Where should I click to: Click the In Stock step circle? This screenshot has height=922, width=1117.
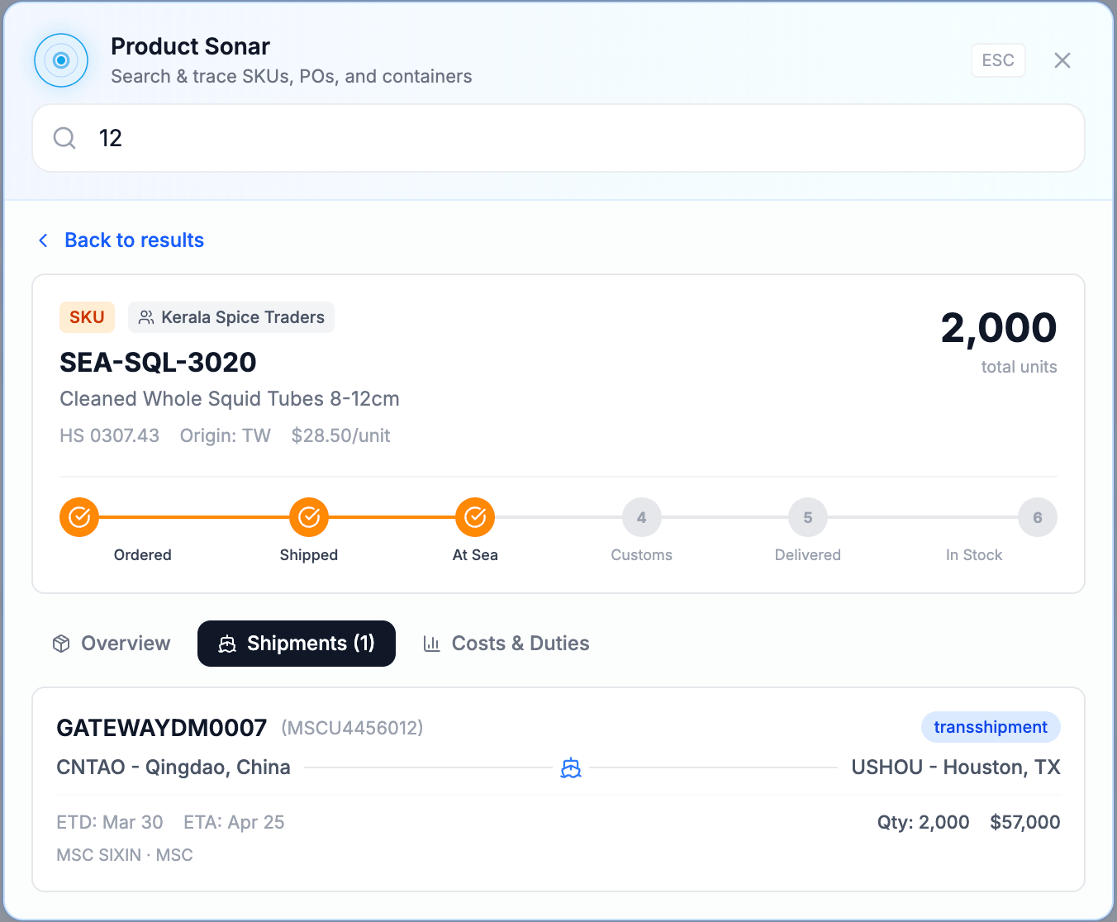[x=1037, y=517]
